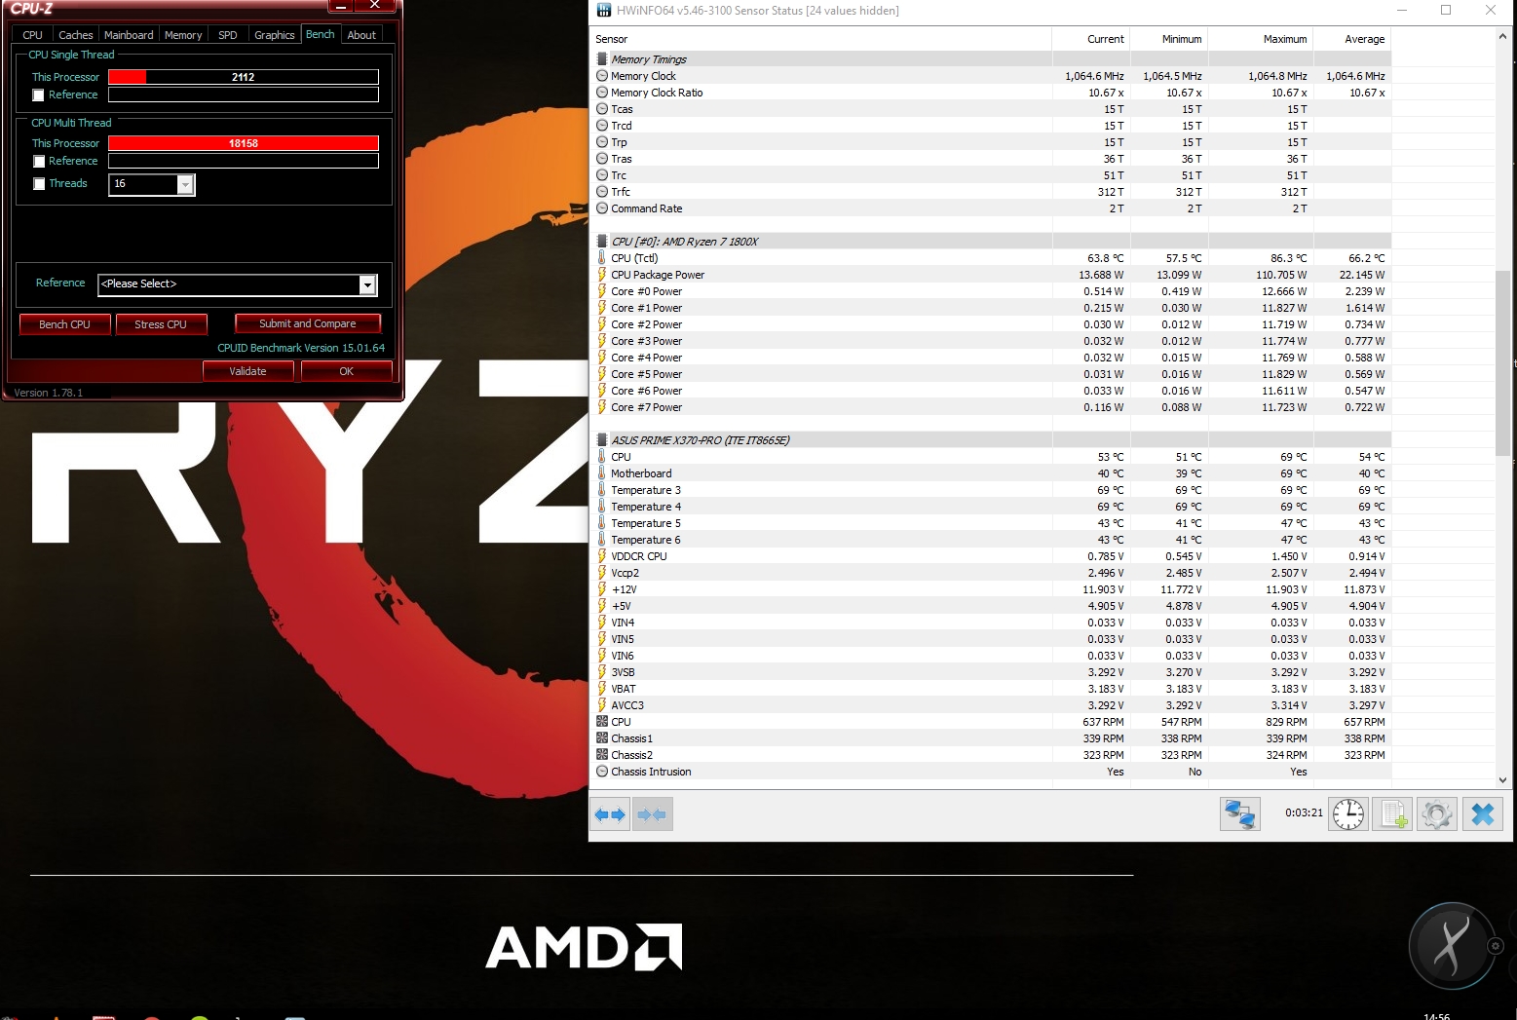Image resolution: width=1517 pixels, height=1020 pixels.
Task: Click HWiNFO expand columns blue arrows icon
Action: coord(611,814)
